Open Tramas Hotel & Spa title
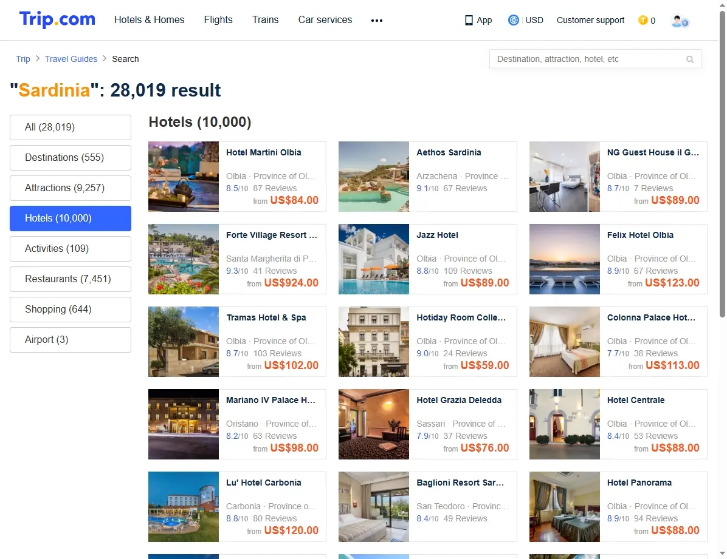This screenshot has height=559, width=727. coord(266,317)
